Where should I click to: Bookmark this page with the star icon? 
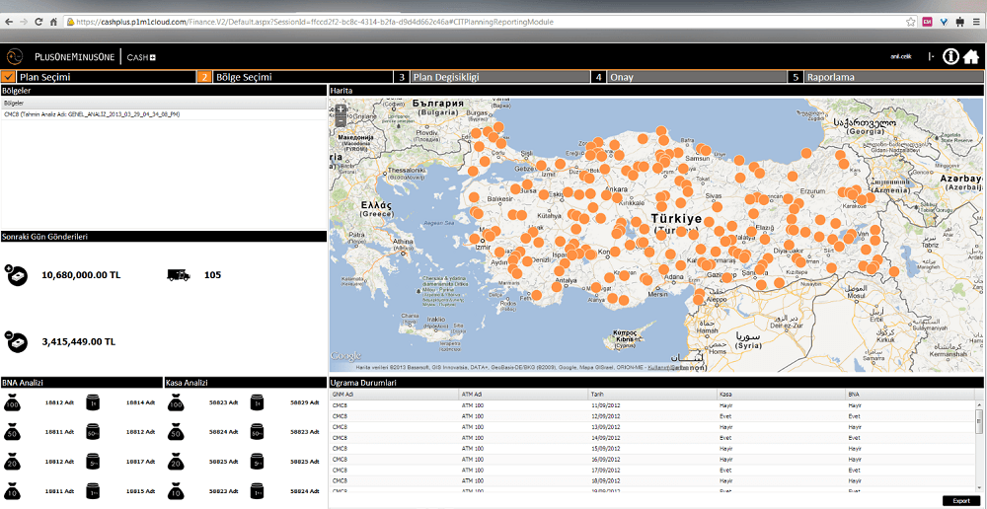point(910,22)
